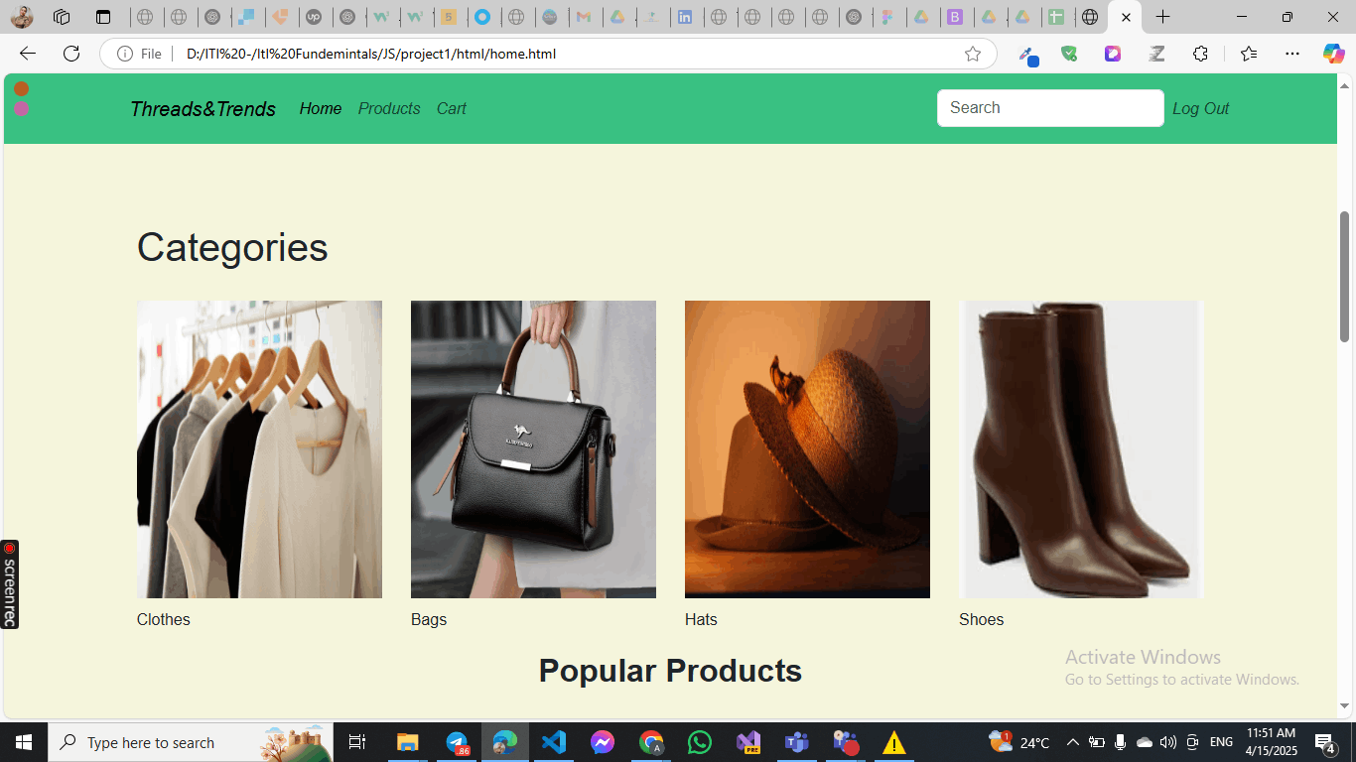Open the tab actions menu button
Screen dimensions: 1356x762
point(103,17)
